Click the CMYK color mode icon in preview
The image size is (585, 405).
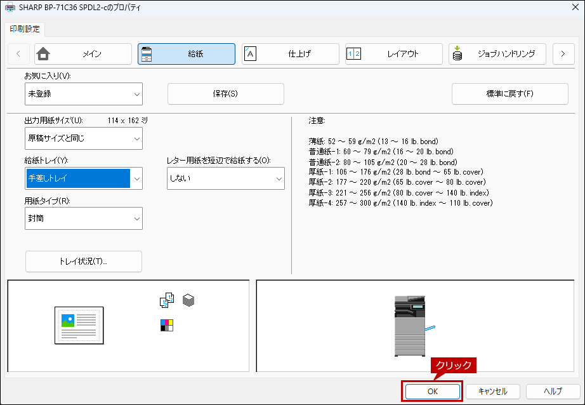click(166, 326)
